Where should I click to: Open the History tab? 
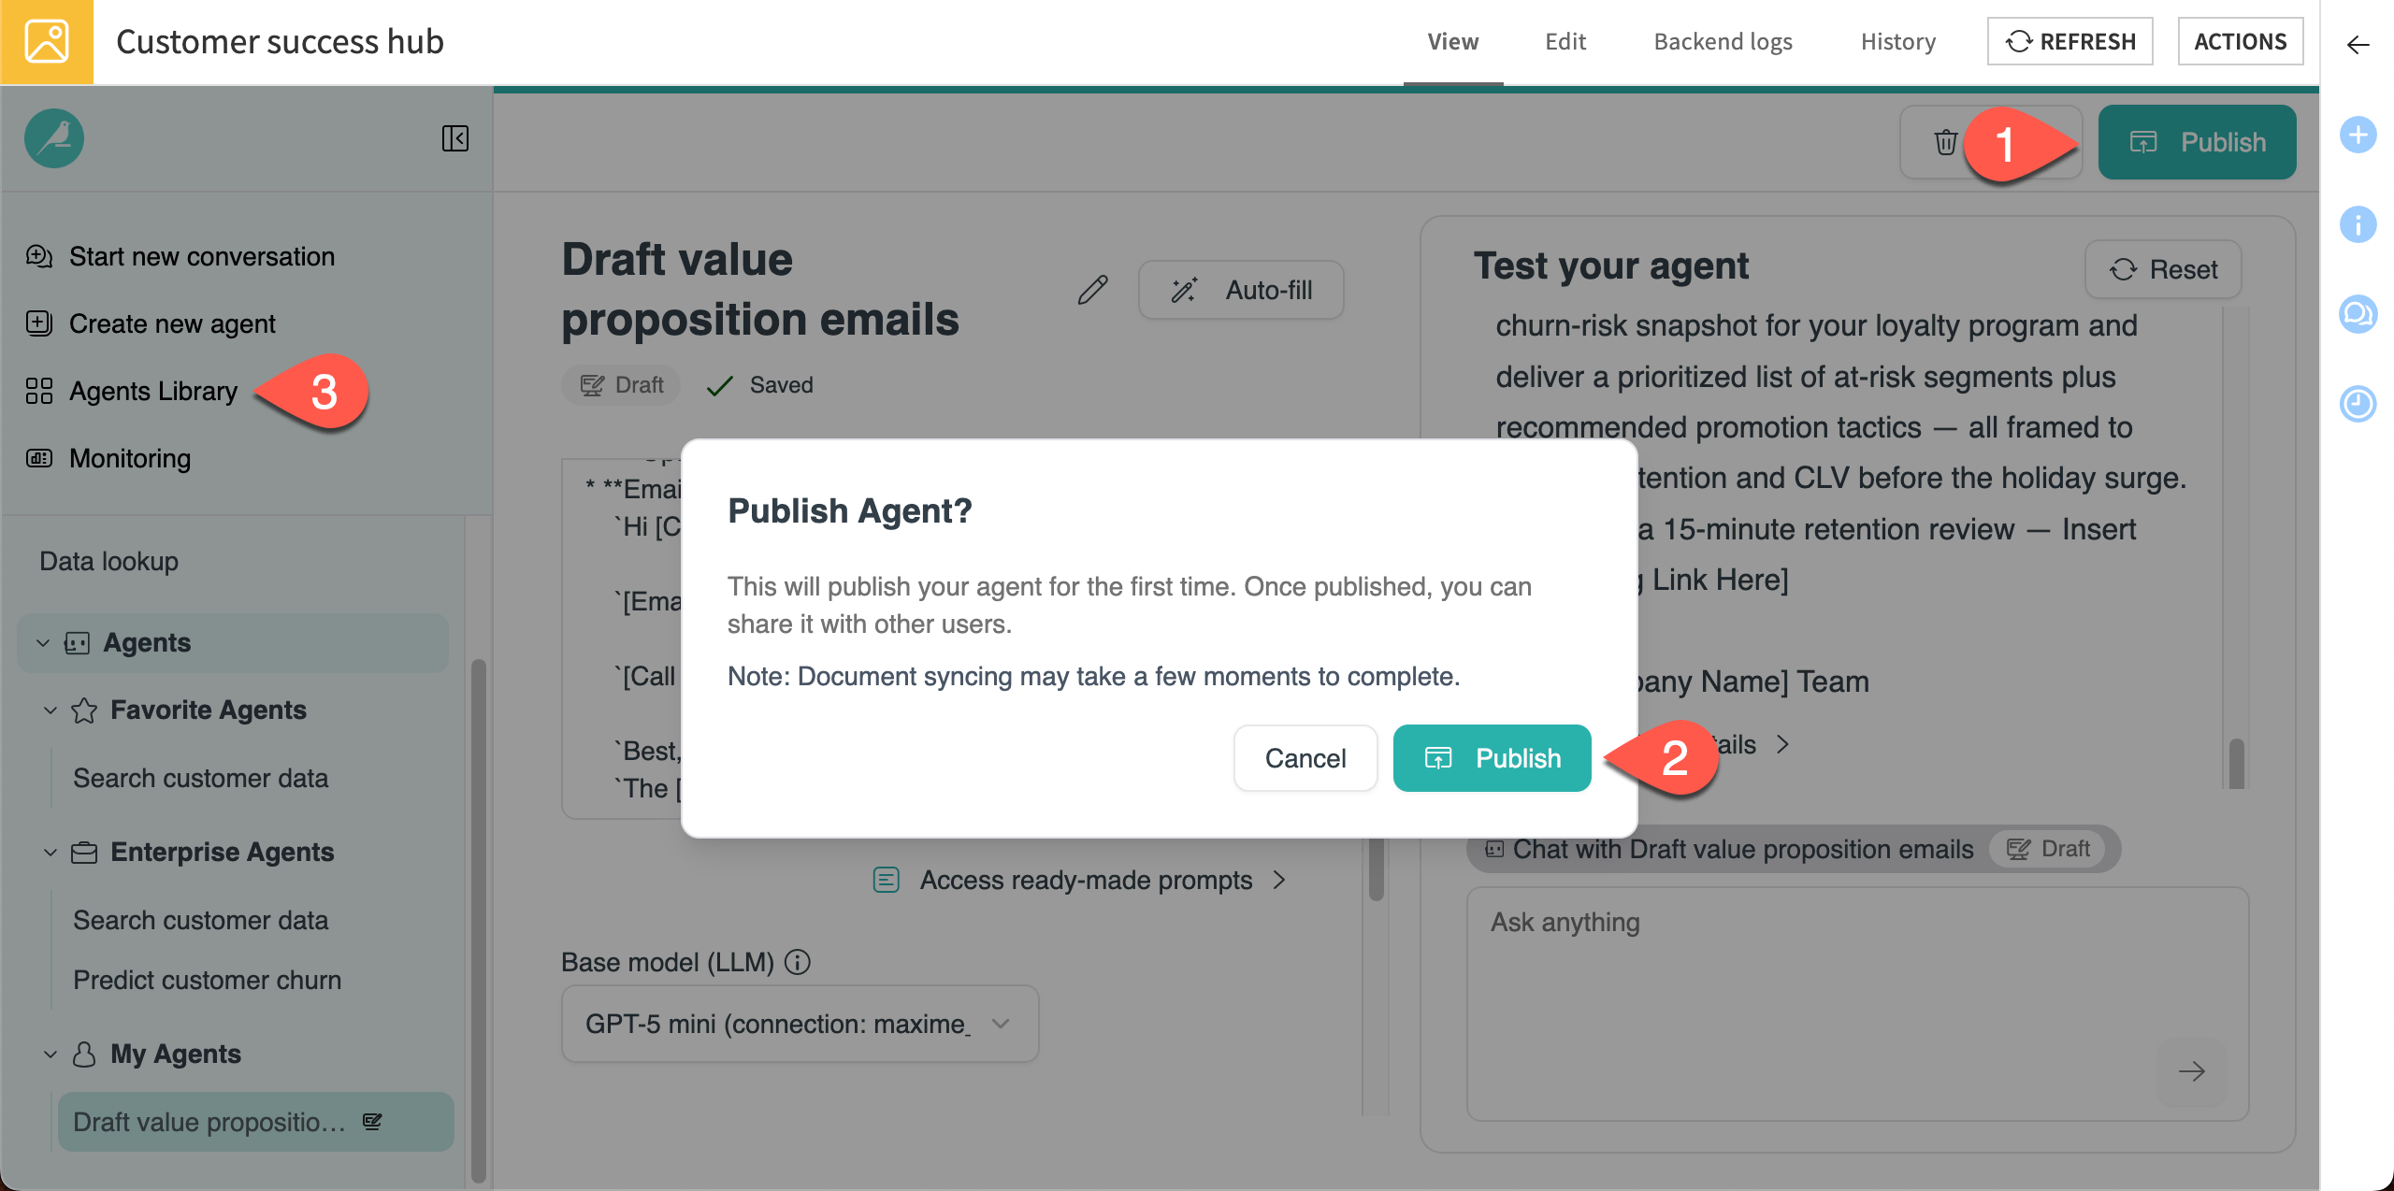(x=1897, y=42)
